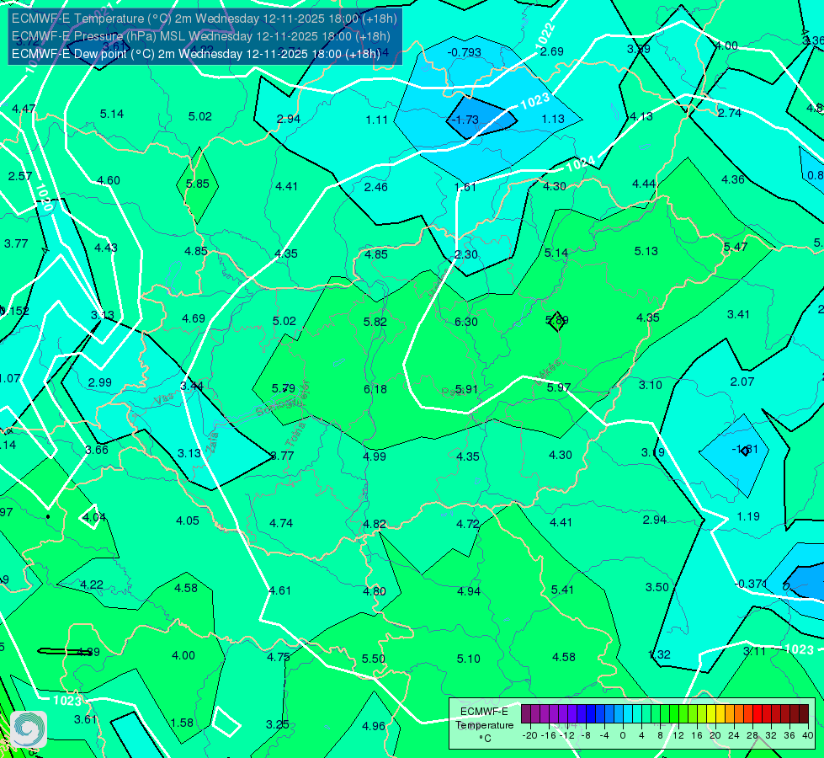
Task: Click the 4.74 temperature value
Action: pyautogui.click(x=281, y=523)
